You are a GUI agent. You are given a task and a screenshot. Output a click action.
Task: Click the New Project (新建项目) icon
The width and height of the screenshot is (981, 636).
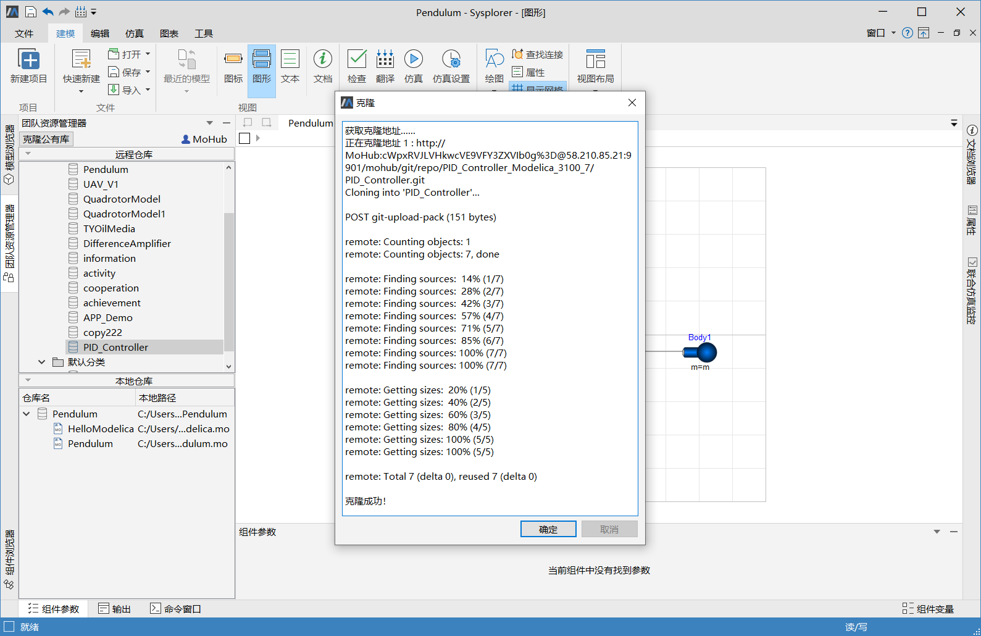coord(29,60)
